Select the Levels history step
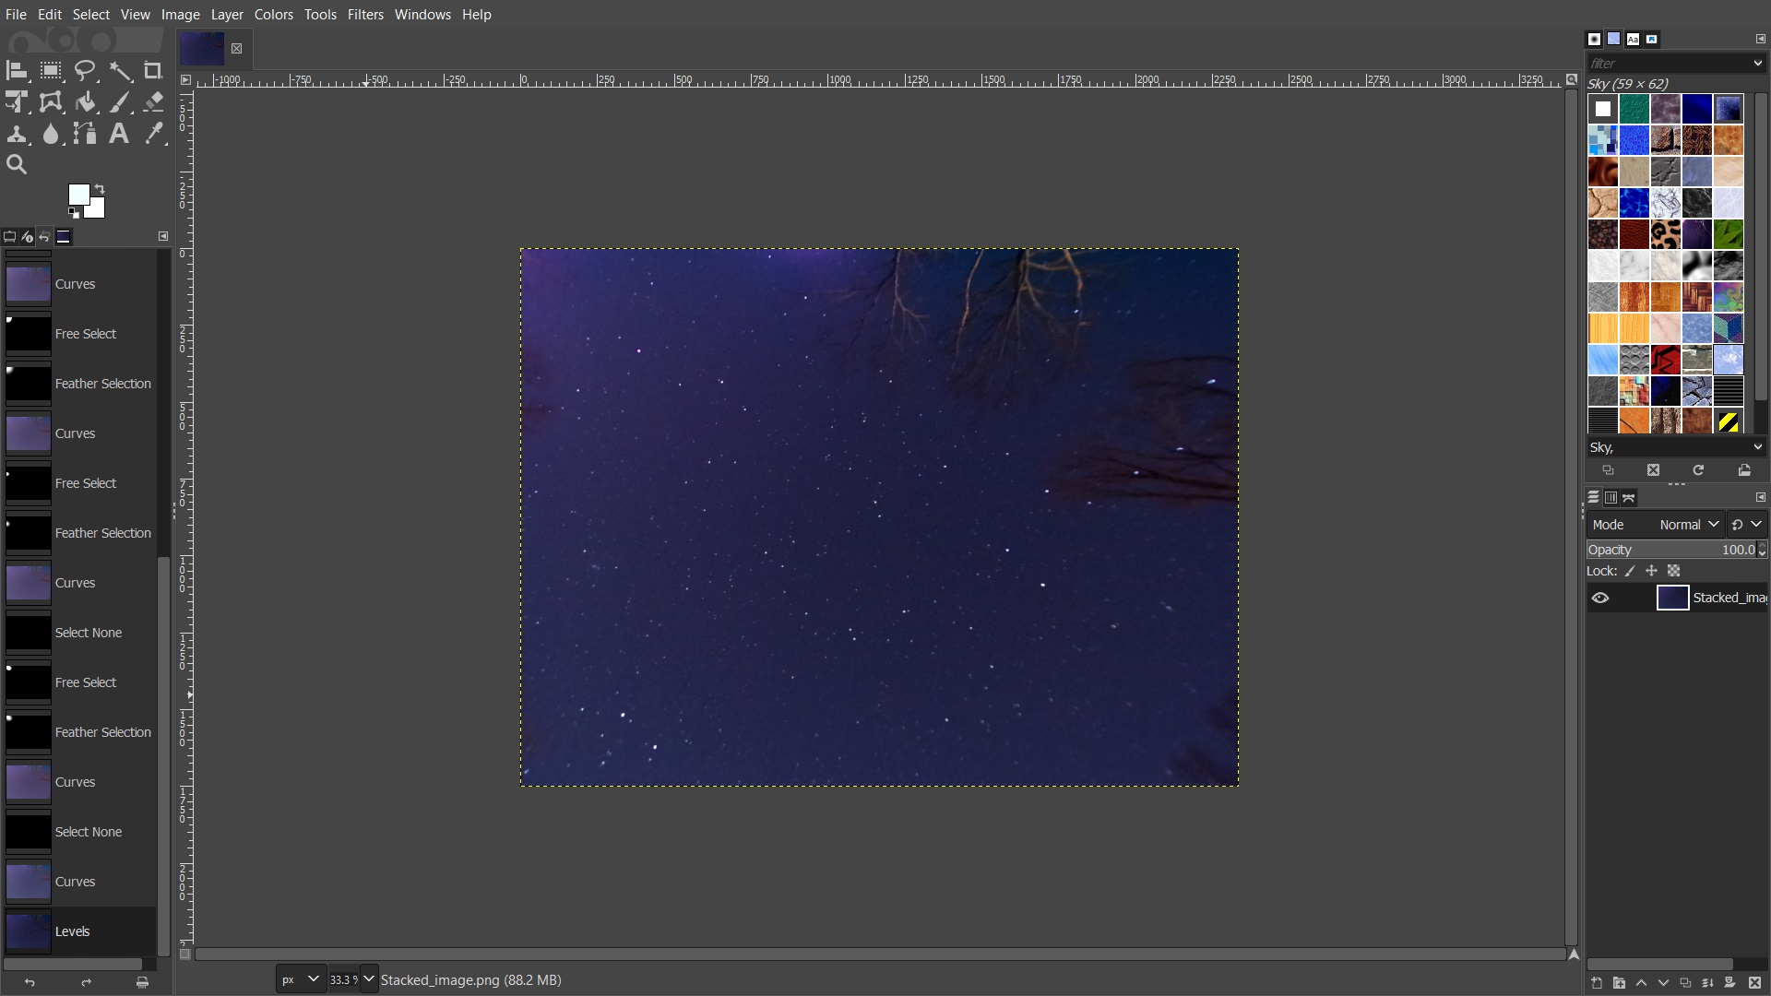This screenshot has width=1771, height=996. click(79, 931)
